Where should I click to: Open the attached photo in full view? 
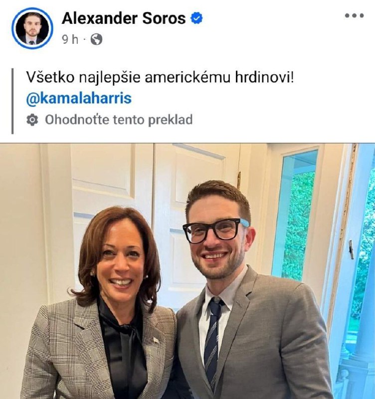[187, 271]
